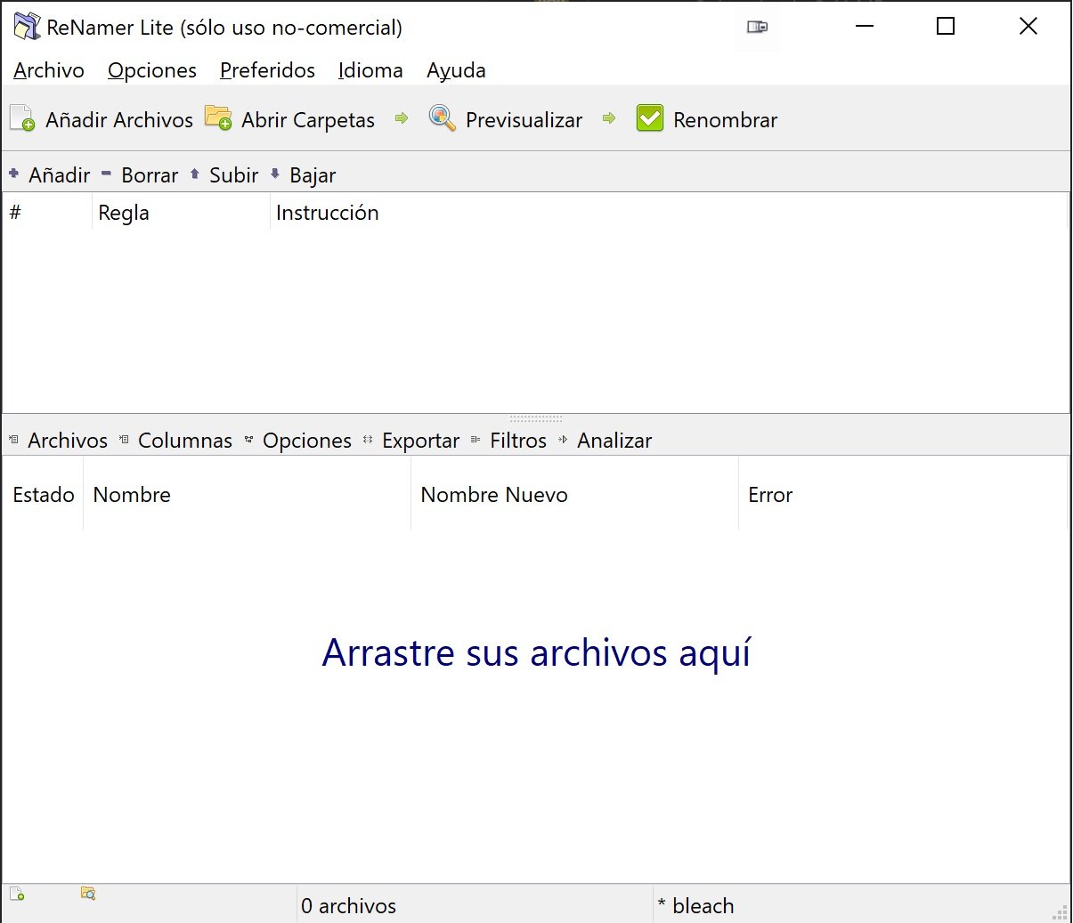
Task: Maximize the ReNamer window
Action: 946,27
